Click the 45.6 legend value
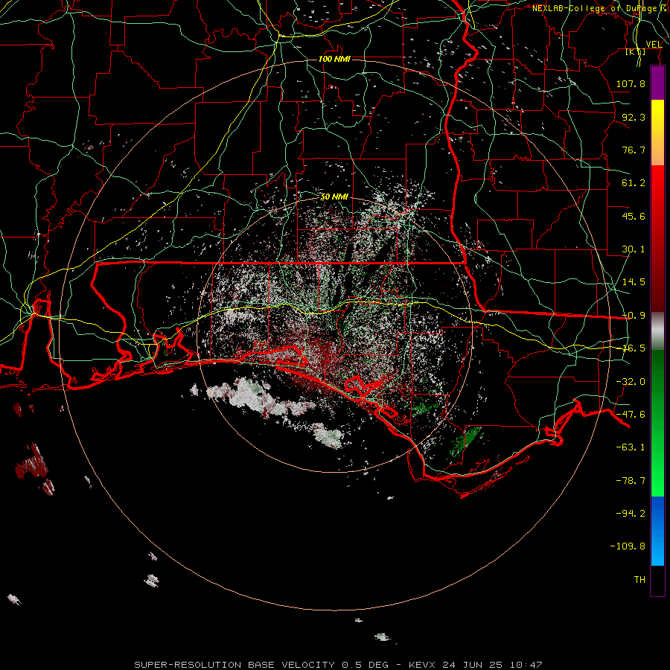This screenshot has height=670, width=670. pos(634,216)
